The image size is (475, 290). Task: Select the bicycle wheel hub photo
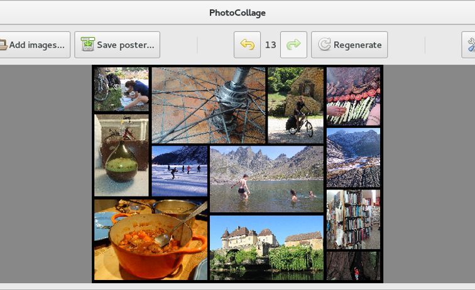(208, 105)
